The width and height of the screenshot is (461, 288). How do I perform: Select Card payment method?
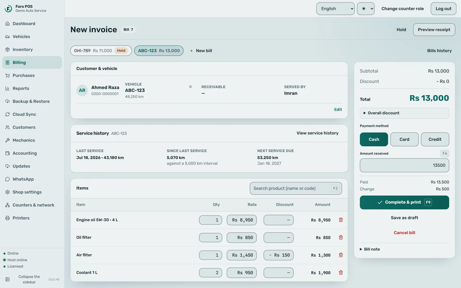[405, 139]
